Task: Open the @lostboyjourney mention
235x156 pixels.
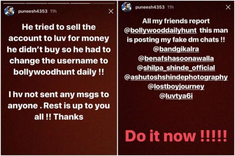Action: point(176,87)
